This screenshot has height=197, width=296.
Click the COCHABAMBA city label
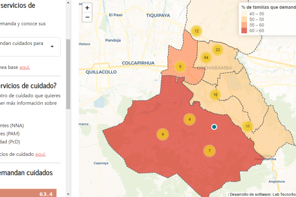[214, 68]
